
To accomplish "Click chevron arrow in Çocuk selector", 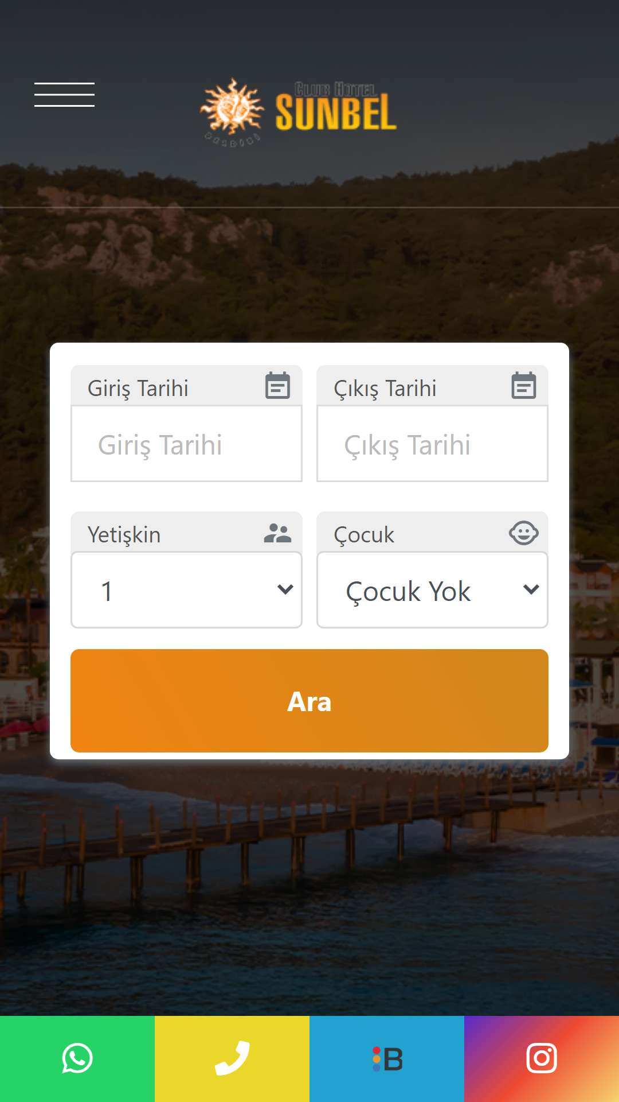I will click(531, 589).
